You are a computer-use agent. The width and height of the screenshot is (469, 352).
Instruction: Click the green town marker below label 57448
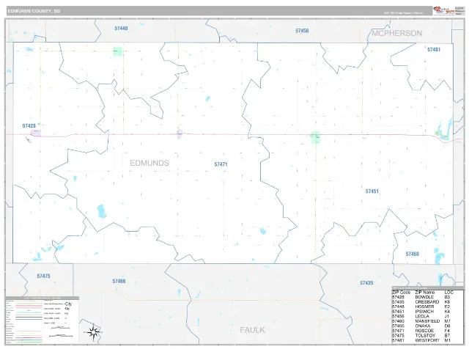click(118, 51)
